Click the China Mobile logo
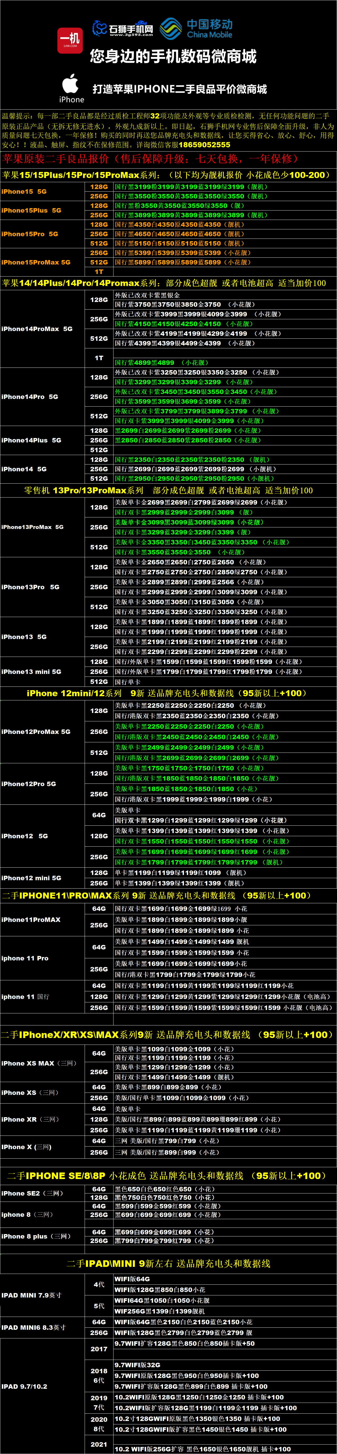 (196, 28)
